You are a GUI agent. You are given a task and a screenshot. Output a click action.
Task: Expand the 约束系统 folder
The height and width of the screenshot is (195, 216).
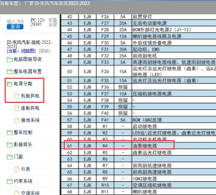click(23, 181)
